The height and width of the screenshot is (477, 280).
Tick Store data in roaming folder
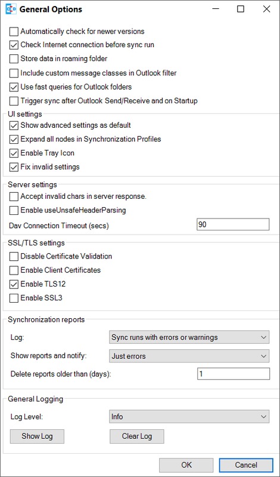14,59
